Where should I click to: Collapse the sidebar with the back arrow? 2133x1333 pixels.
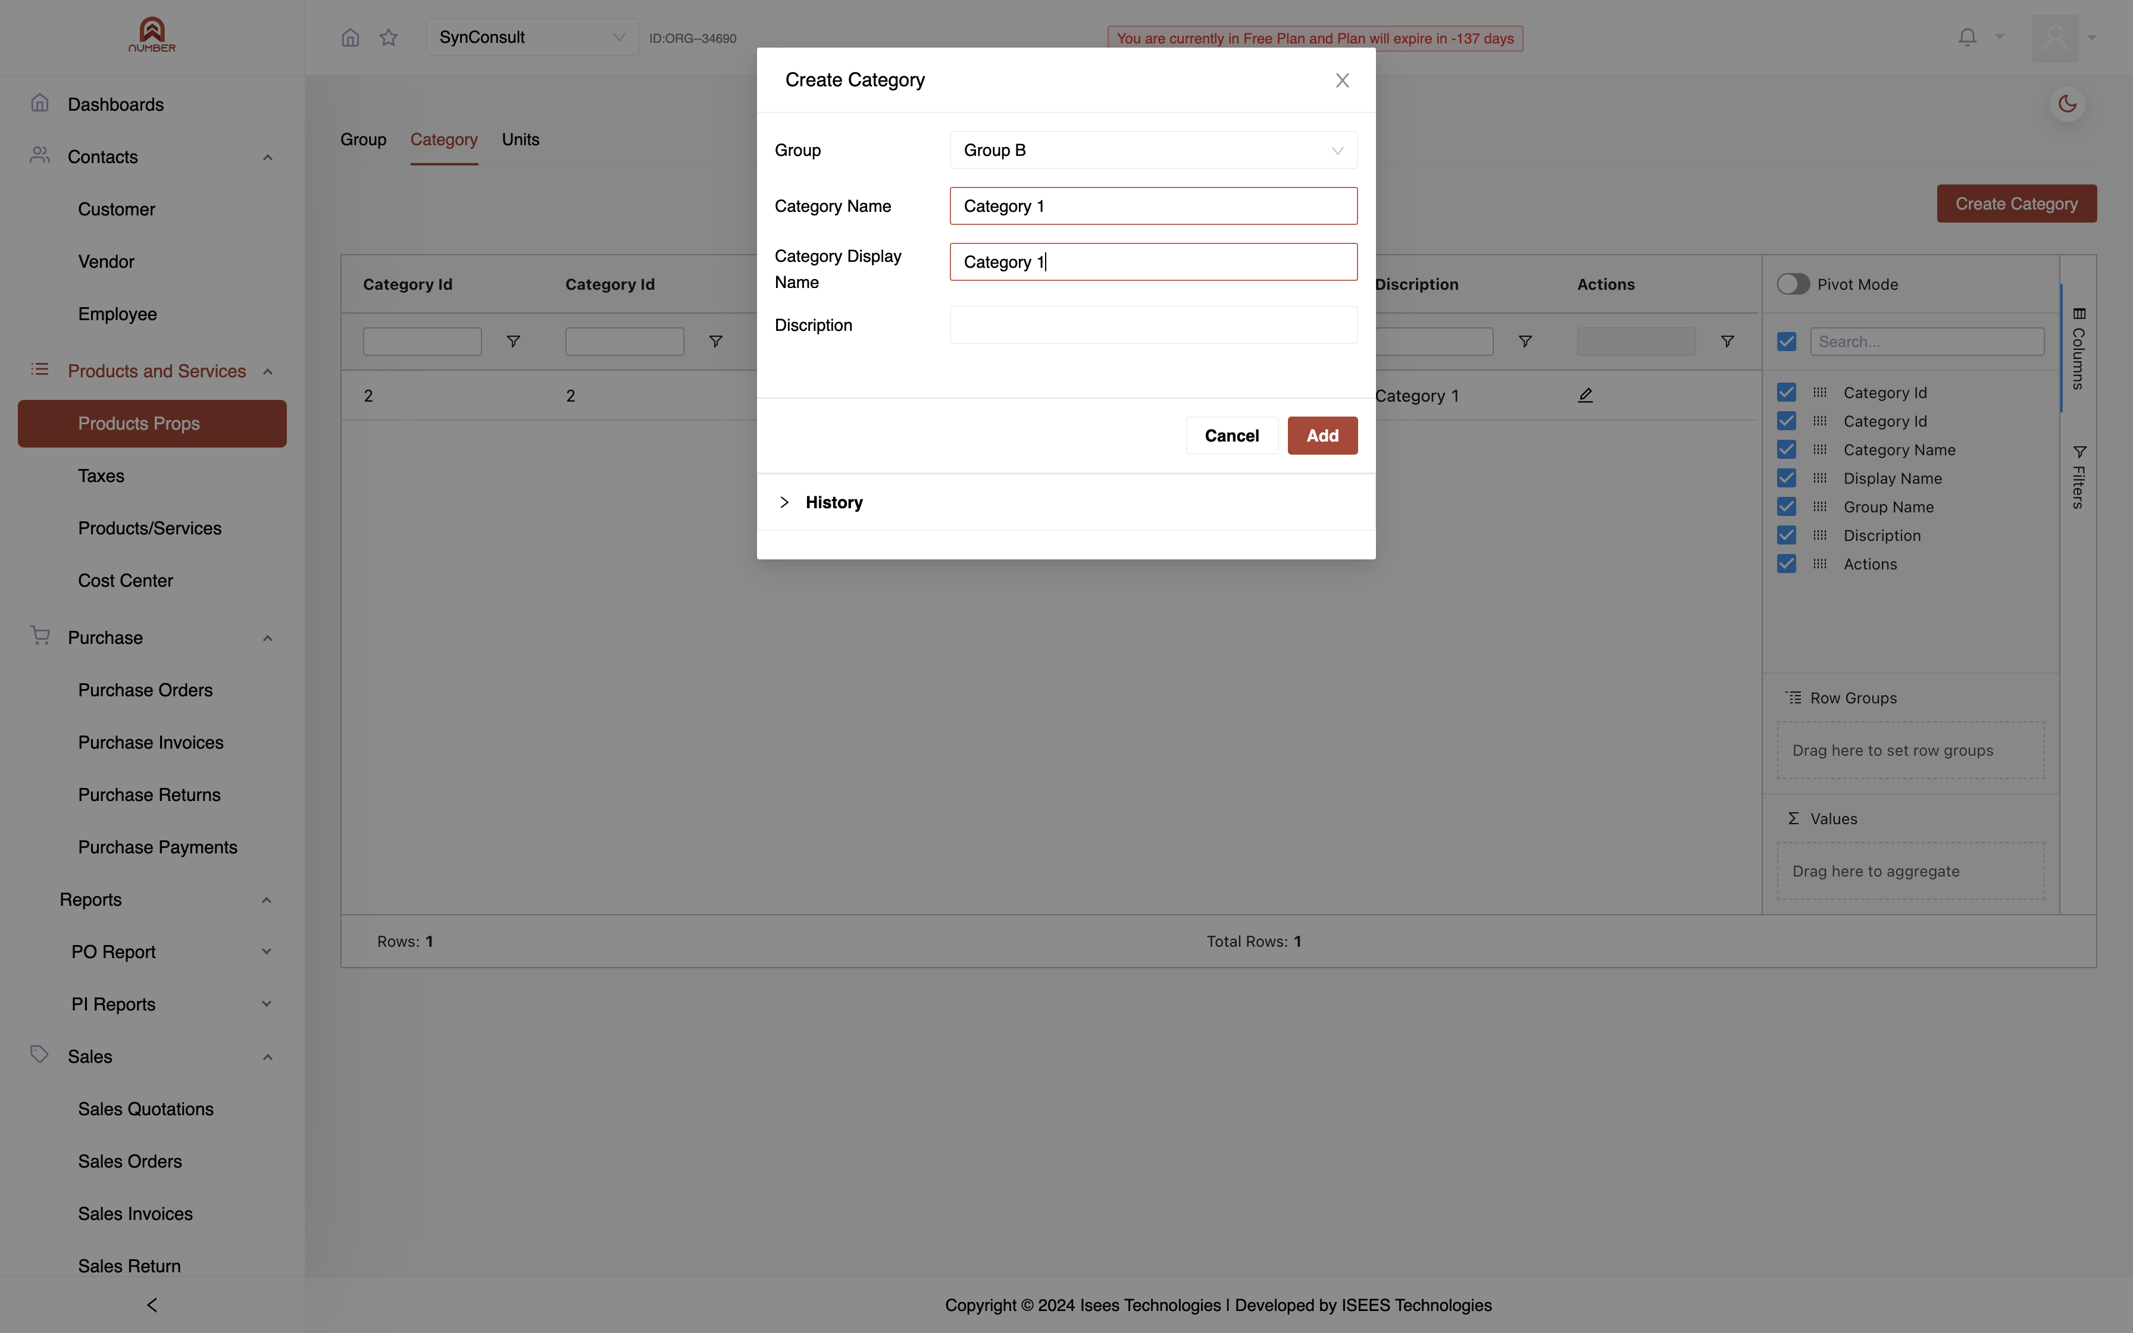[x=152, y=1304]
